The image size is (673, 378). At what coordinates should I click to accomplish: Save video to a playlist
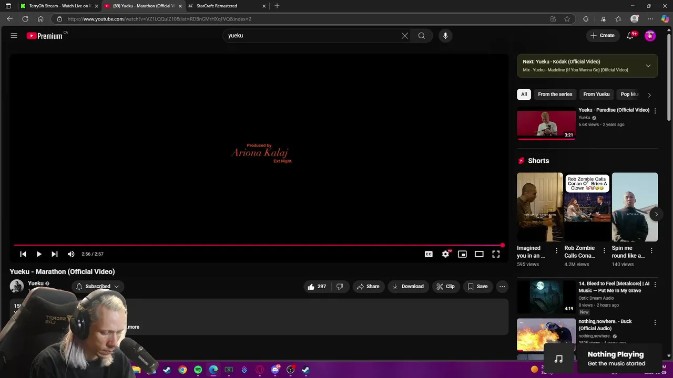477,287
